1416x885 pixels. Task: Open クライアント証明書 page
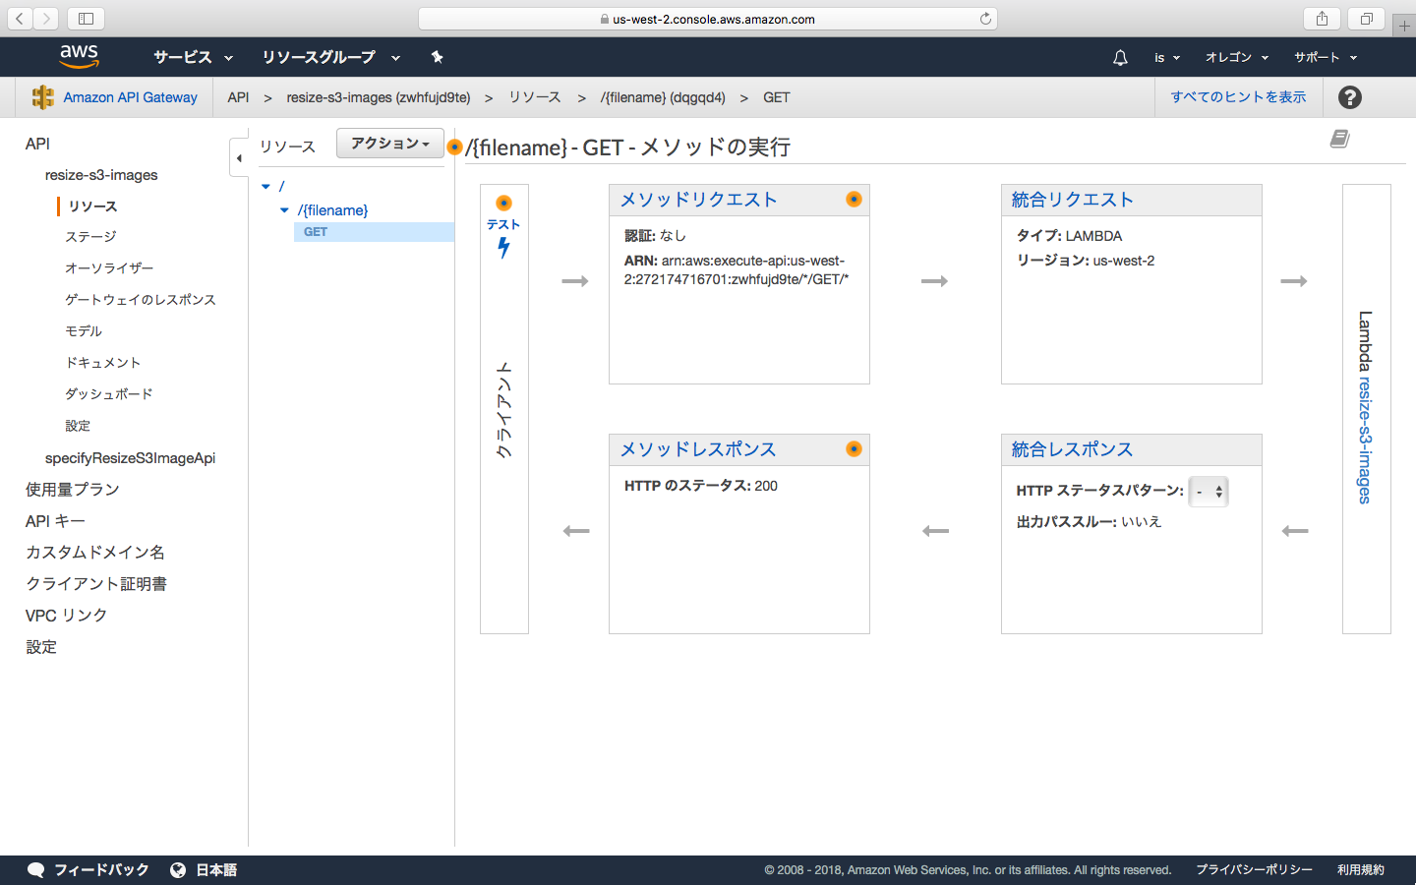click(x=96, y=584)
